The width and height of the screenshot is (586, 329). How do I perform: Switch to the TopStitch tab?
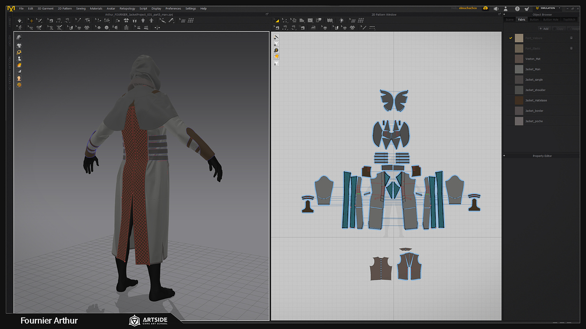569,19
